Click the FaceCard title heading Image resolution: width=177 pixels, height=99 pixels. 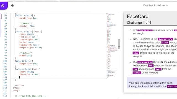click(x=137, y=16)
